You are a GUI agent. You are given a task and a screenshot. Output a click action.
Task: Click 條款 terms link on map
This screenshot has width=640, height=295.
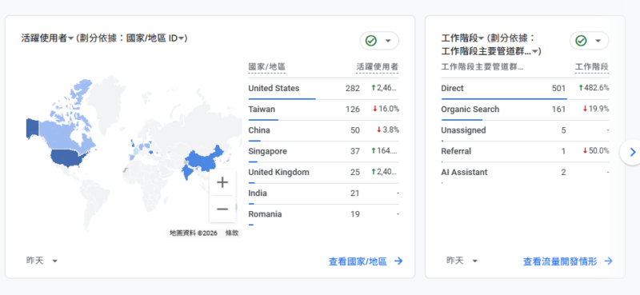232,233
